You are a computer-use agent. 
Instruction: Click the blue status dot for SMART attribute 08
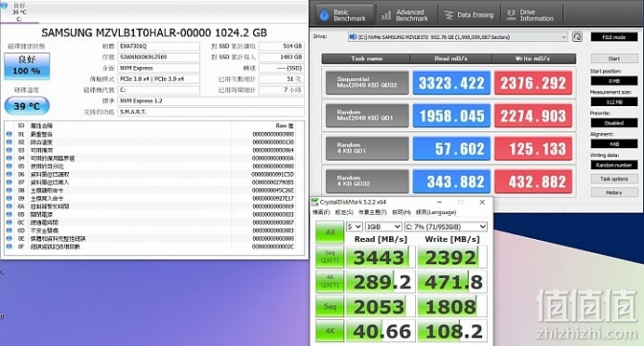click(x=10, y=190)
